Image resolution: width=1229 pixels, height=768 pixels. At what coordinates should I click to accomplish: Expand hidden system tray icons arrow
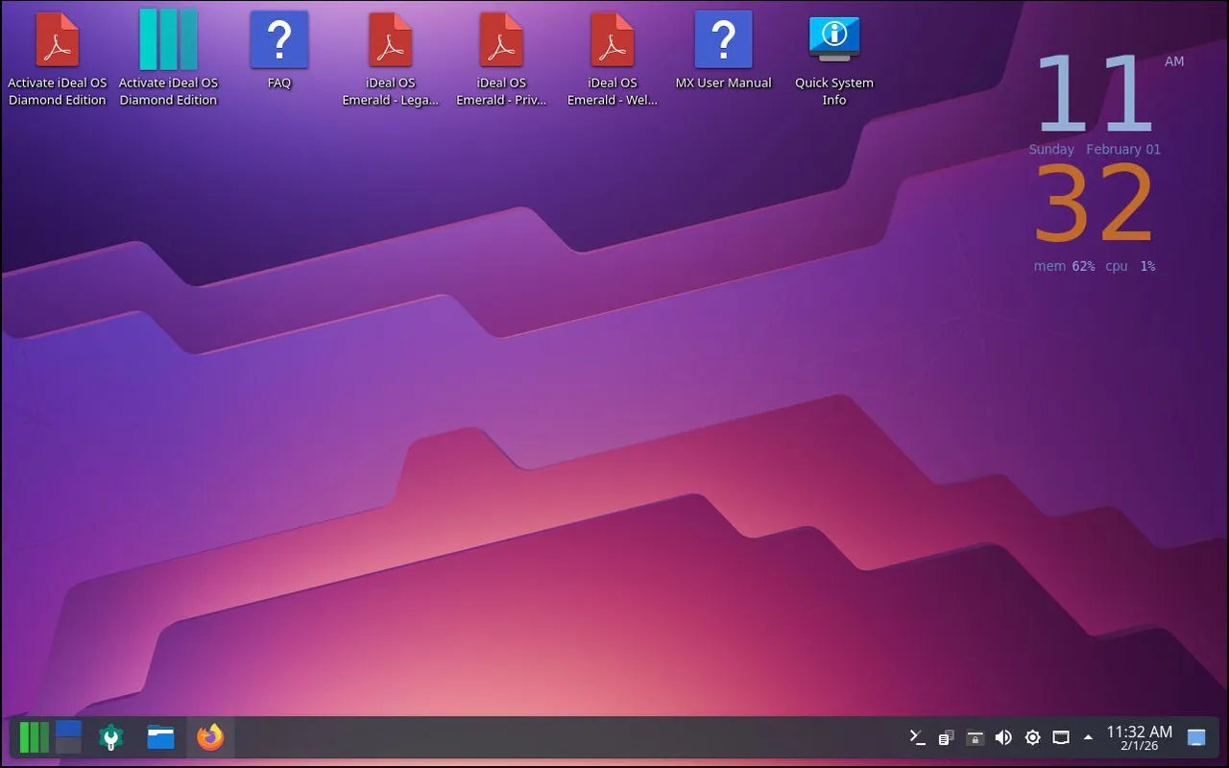coord(1088,737)
